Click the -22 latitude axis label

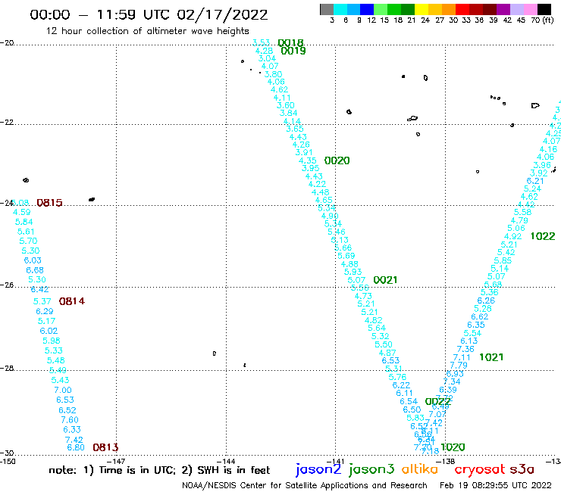tap(7, 123)
